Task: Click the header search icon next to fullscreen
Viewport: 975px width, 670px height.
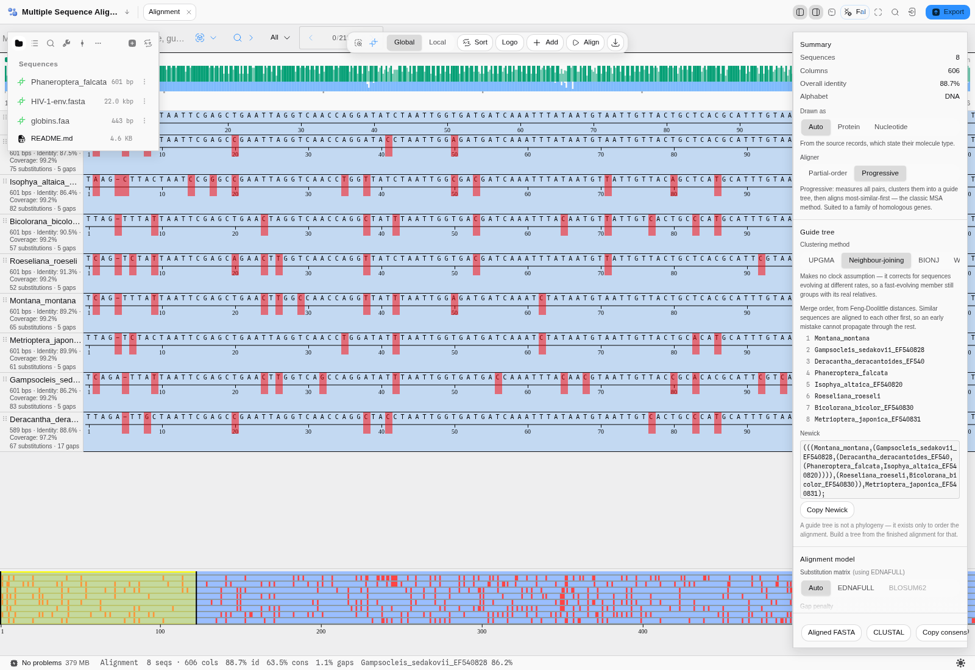Action: (895, 12)
